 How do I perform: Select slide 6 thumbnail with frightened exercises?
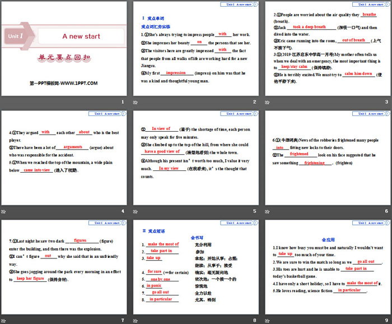click(328, 158)
